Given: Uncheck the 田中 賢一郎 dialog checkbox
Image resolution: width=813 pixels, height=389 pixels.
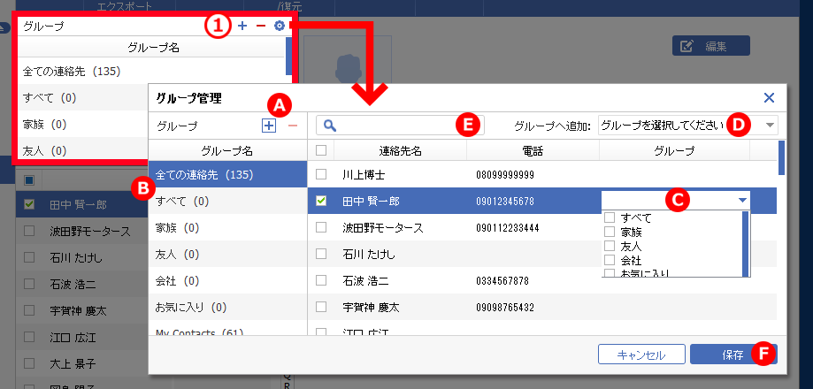Looking at the screenshot, I should 321,201.
